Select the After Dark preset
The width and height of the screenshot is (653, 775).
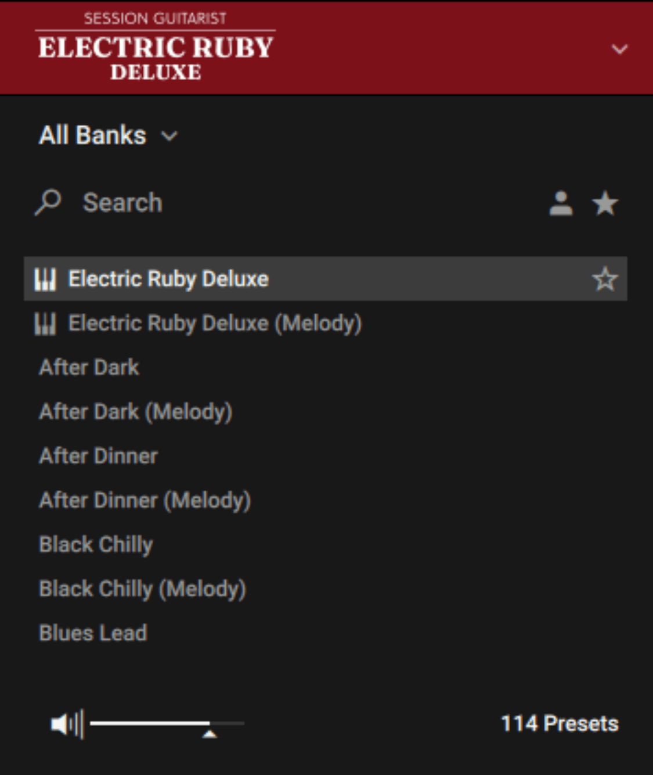(89, 367)
